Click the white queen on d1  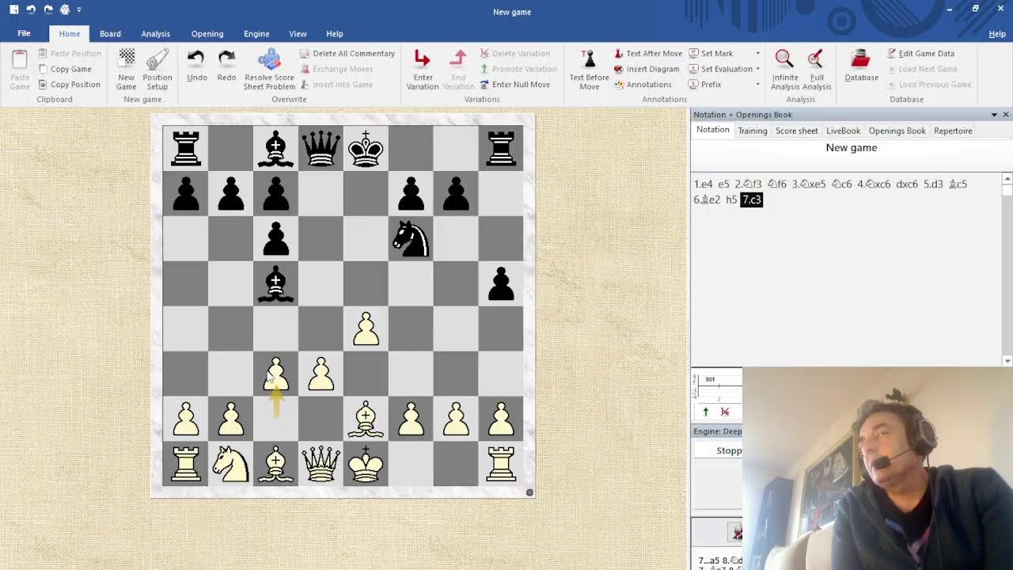(x=321, y=464)
